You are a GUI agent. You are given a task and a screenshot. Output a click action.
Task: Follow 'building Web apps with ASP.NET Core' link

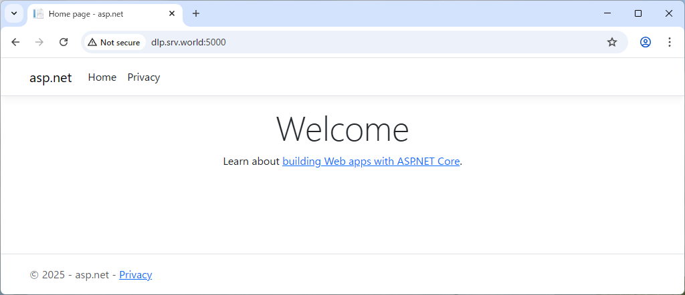click(371, 161)
